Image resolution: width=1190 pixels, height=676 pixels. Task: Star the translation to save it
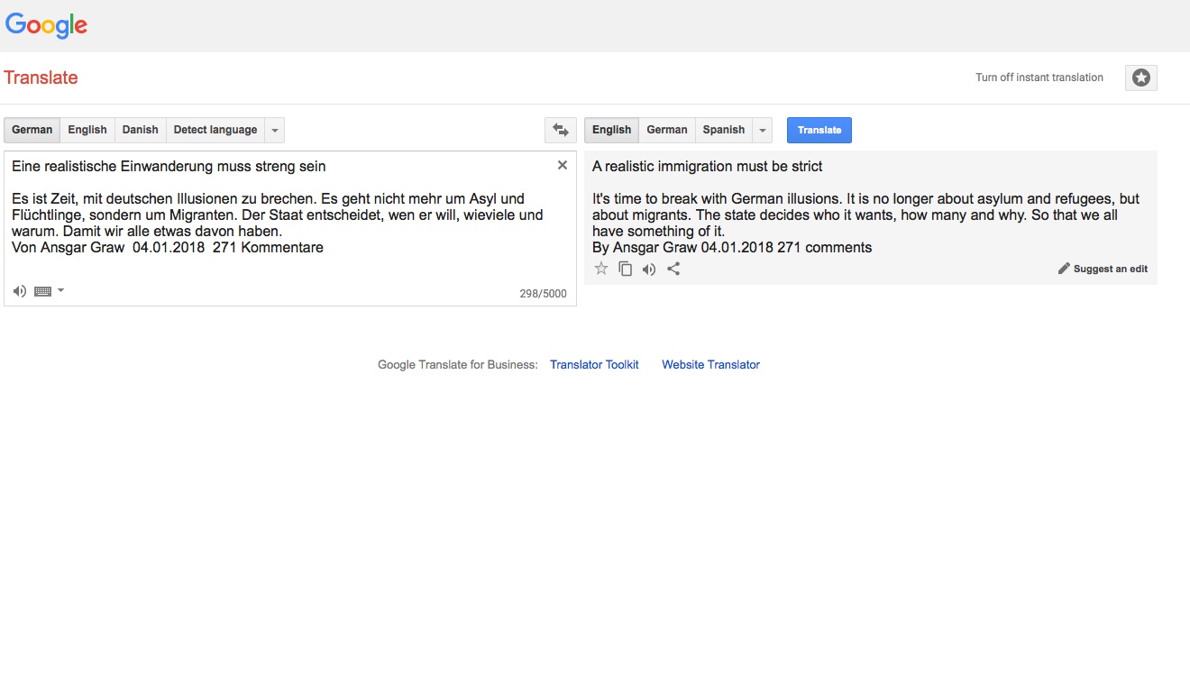tap(601, 269)
